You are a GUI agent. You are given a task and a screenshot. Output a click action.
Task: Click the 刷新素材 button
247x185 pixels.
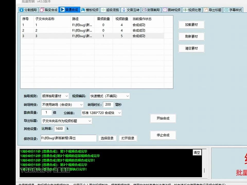click(191, 36)
